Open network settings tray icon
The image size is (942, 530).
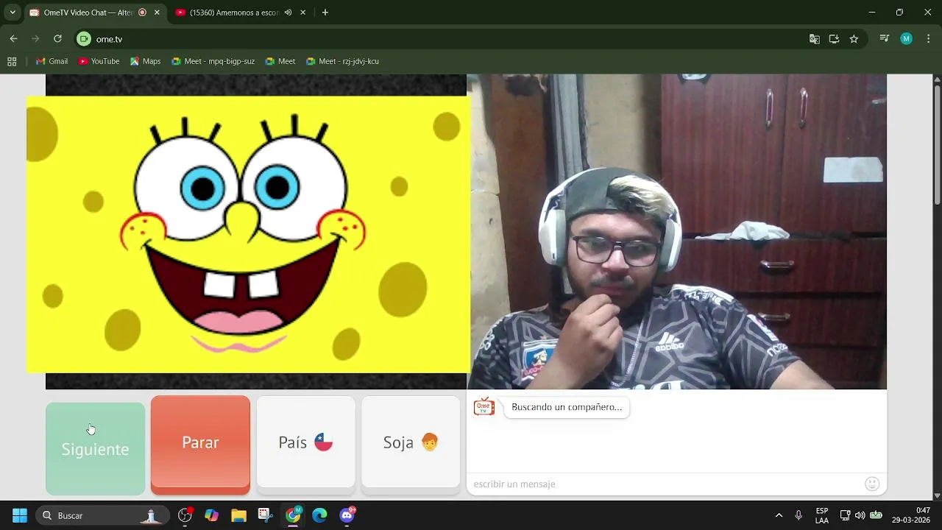pos(845,515)
